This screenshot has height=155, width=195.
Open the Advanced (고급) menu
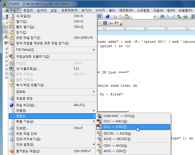158,10
